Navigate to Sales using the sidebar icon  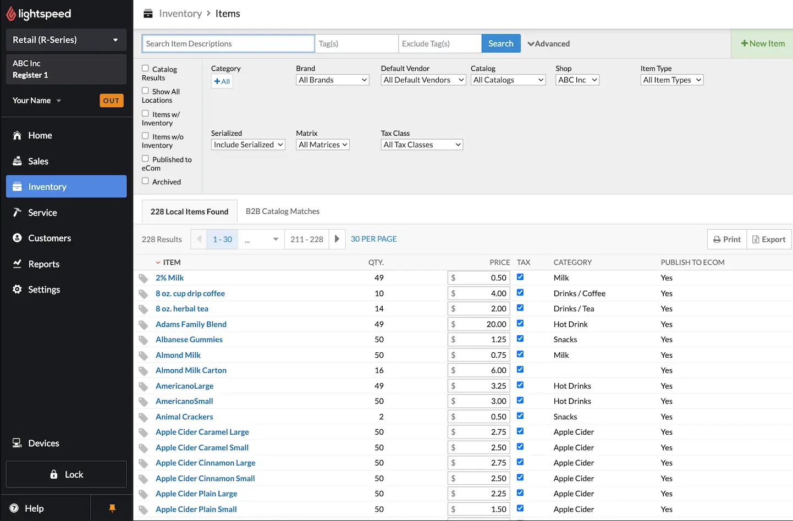pyautogui.click(x=18, y=161)
